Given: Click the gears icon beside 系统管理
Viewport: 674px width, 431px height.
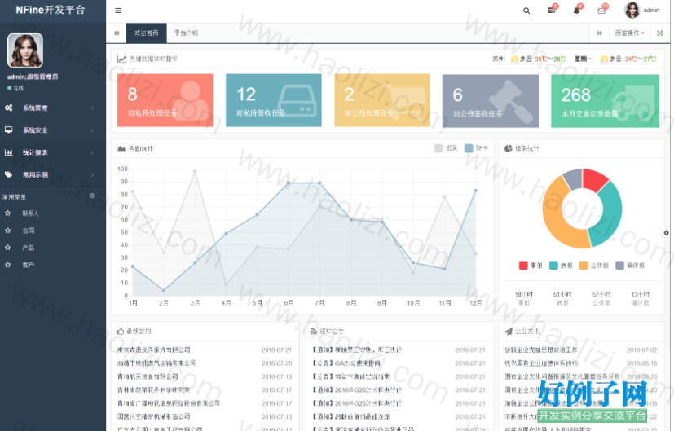Looking at the screenshot, I should tap(9, 108).
